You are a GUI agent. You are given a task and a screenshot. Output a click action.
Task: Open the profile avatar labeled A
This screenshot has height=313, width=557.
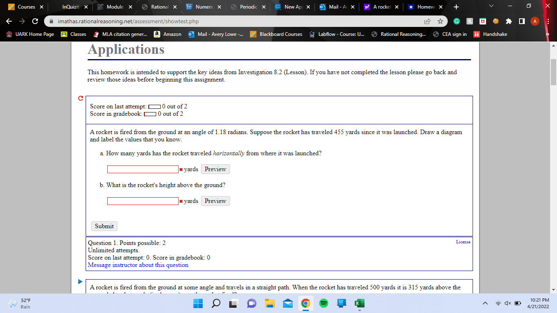(x=535, y=21)
